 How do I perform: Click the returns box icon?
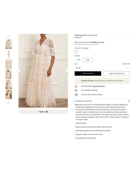point(76,94)
